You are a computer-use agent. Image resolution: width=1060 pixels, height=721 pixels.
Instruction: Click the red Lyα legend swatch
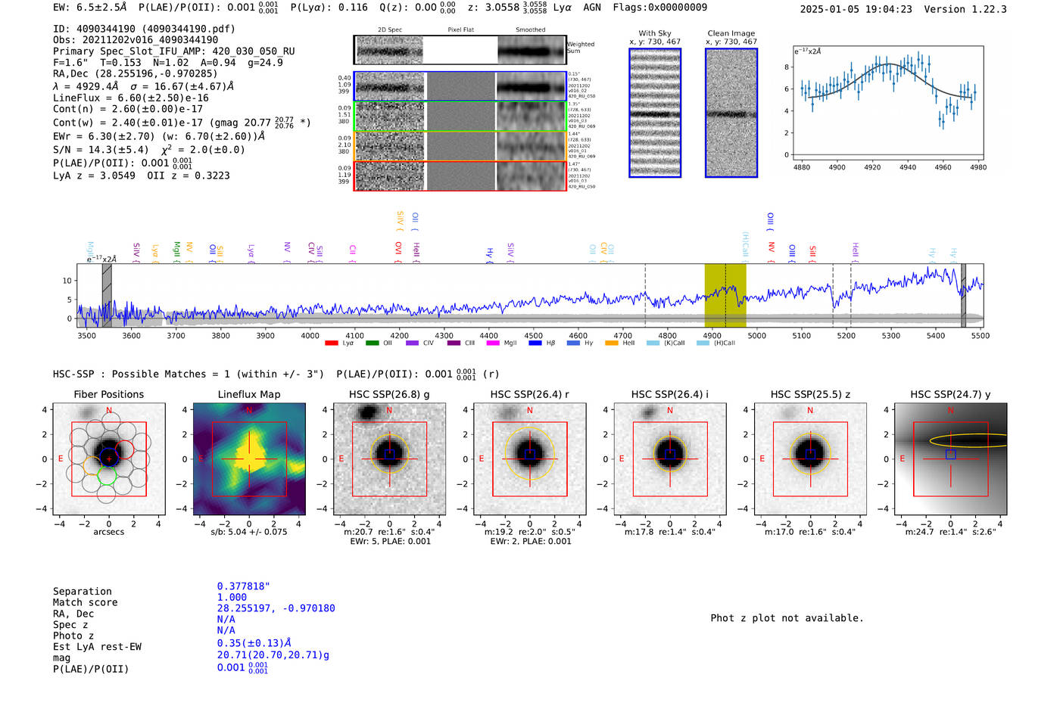[331, 343]
